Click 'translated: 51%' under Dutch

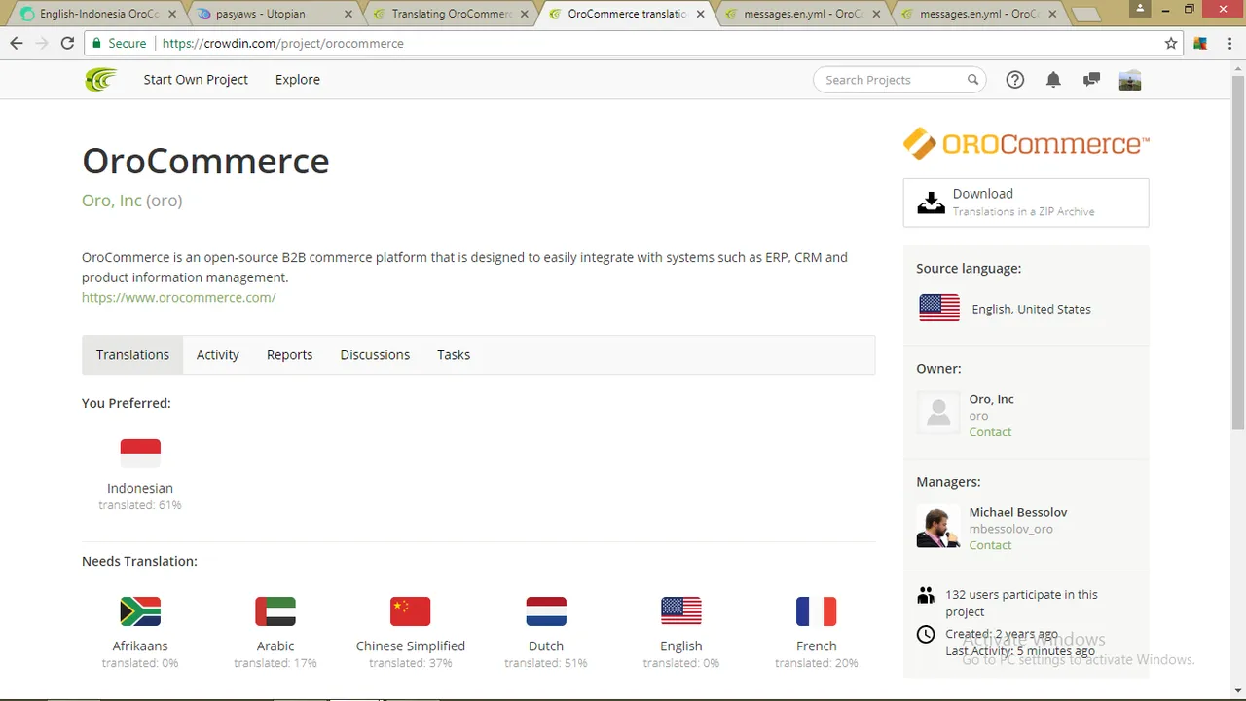[546, 663]
